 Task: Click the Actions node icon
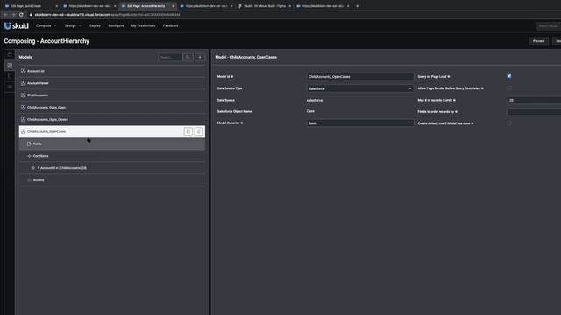click(x=29, y=180)
